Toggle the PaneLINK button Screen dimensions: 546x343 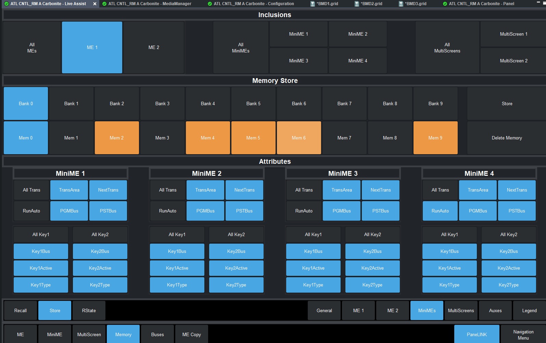click(477, 335)
